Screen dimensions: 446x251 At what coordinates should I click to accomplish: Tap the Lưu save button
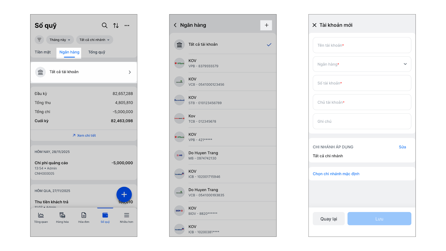pos(379,219)
